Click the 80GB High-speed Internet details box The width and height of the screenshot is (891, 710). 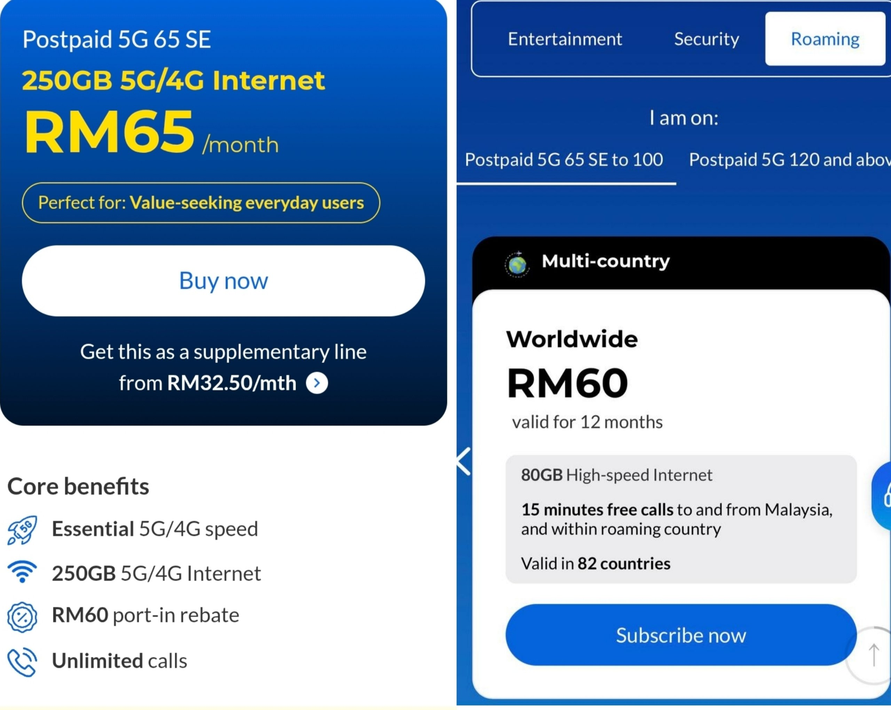681,519
